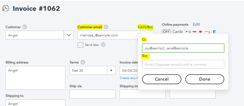Click the recurring invoice history icon

6,8
